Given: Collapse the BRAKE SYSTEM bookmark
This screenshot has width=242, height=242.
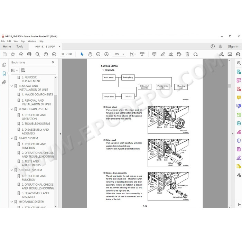Looking at the screenshot, I should [x=12, y=138].
